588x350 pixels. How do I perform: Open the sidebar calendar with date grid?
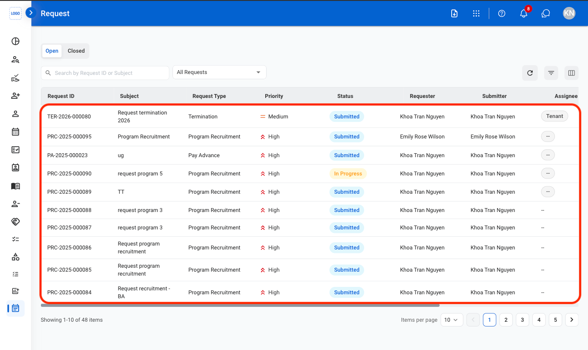15,131
